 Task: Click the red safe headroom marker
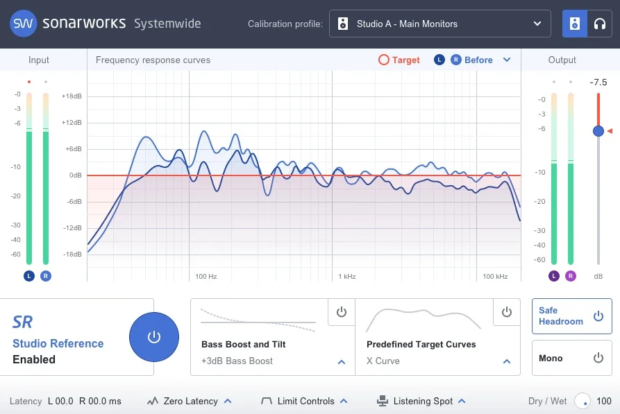click(x=610, y=131)
